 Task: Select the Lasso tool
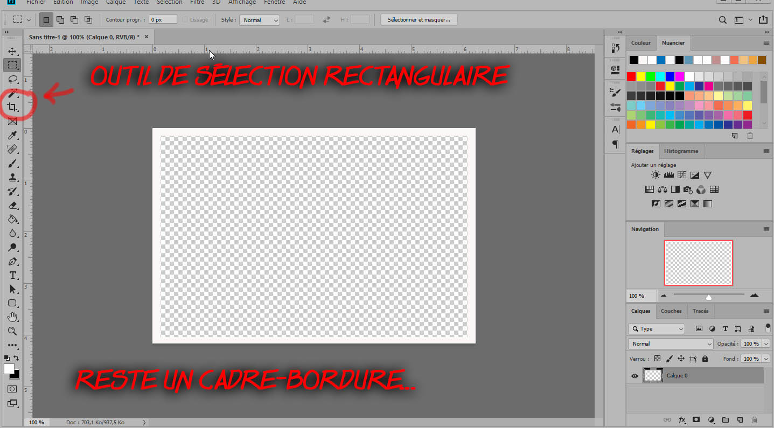point(12,80)
